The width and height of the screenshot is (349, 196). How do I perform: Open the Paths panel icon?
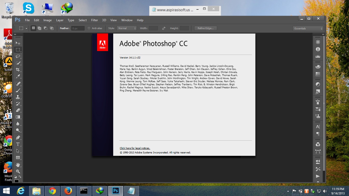click(318, 151)
